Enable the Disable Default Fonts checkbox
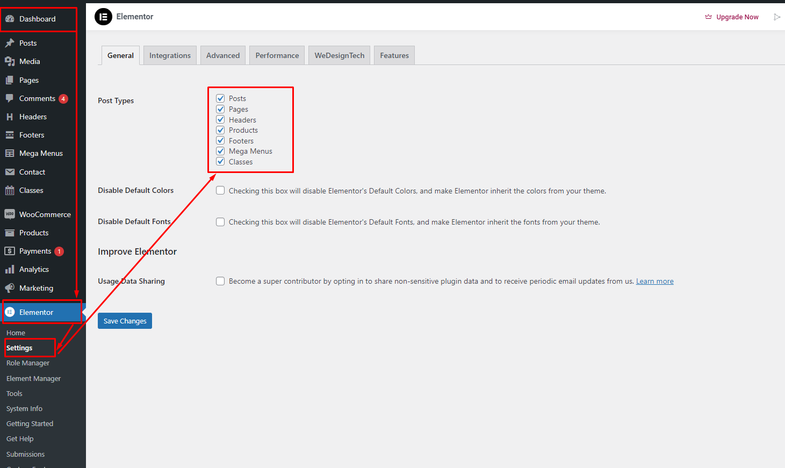The width and height of the screenshot is (785, 468). coord(220,222)
